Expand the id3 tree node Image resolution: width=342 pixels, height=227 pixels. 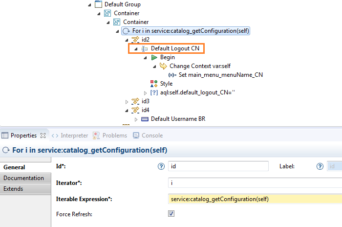tap(127, 102)
